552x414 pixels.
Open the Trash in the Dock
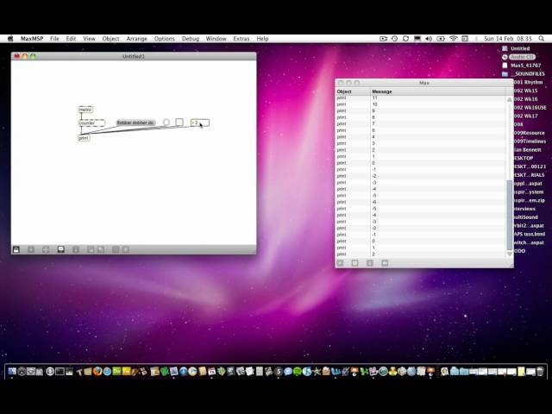tap(540, 371)
